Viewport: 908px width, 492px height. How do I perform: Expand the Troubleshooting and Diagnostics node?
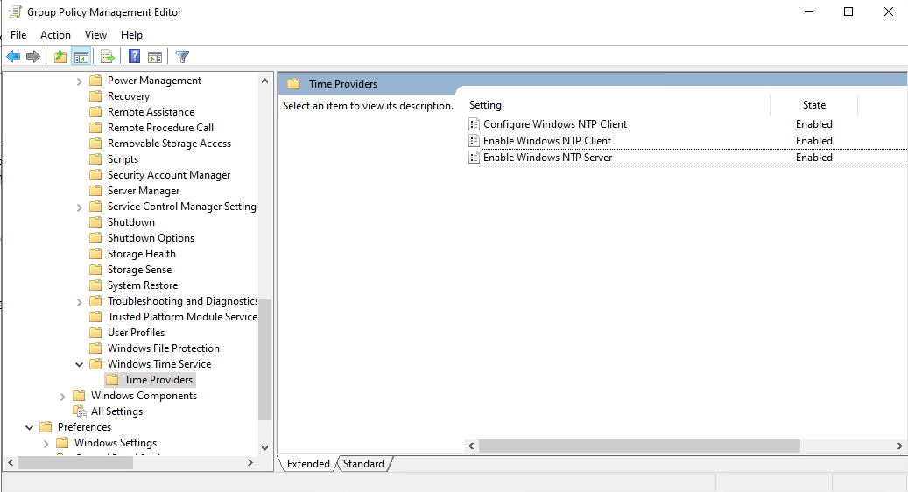pyautogui.click(x=80, y=302)
